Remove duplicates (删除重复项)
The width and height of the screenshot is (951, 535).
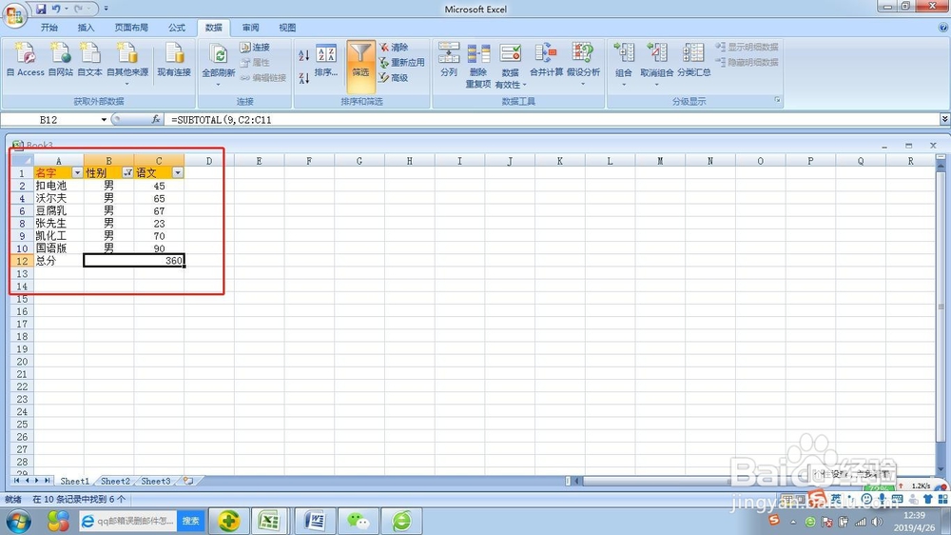(x=478, y=65)
